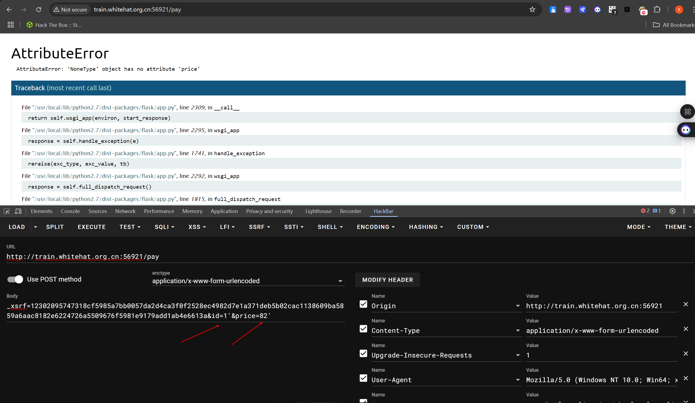The height and width of the screenshot is (403, 695).
Task: Click the first blue extension icon in toolbar
Action: (x=553, y=10)
